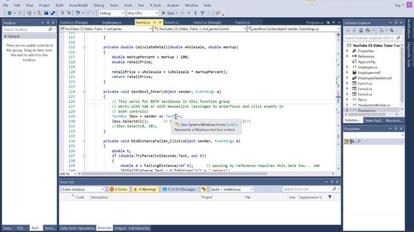The height and width of the screenshot is (232, 414).
Task: Toggle the 0 Warnings filter
Action: coord(145,189)
